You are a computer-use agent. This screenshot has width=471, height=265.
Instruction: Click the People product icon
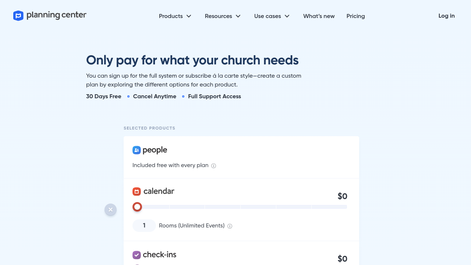pyautogui.click(x=137, y=150)
